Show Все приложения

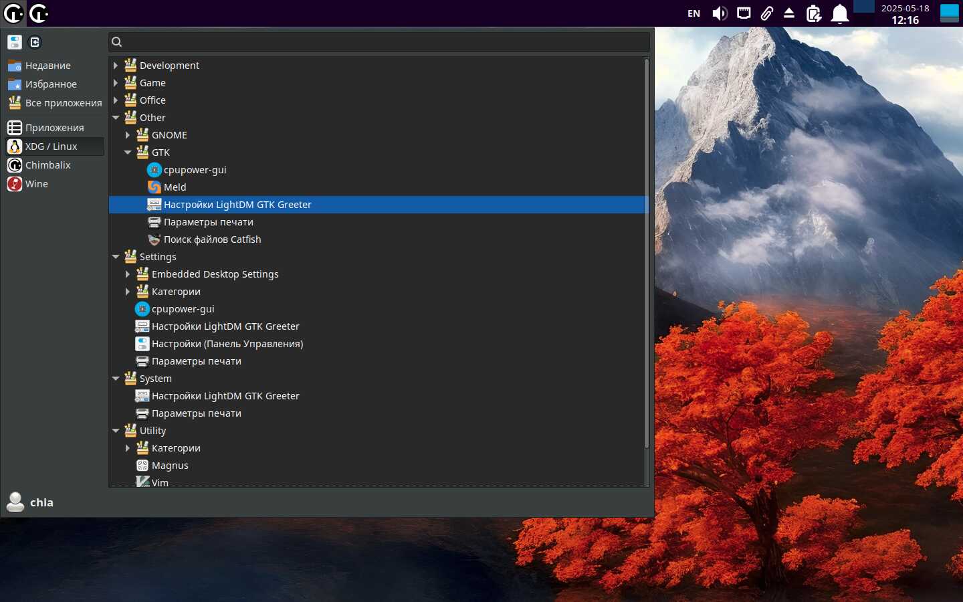(53, 103)
